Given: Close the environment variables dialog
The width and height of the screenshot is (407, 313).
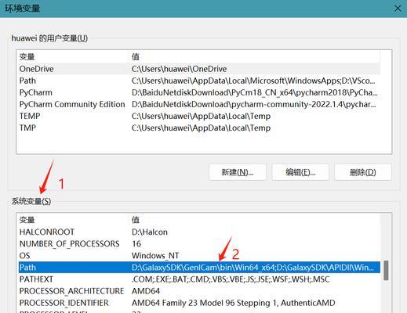Looking at the screenshot, I should tap(398, 9).
